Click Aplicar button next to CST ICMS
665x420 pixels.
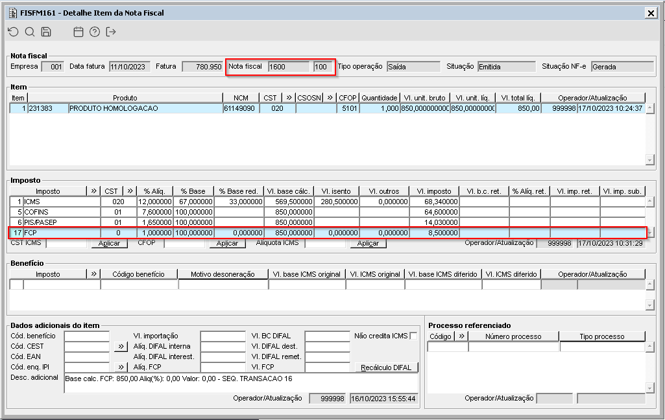pos(110,243)
